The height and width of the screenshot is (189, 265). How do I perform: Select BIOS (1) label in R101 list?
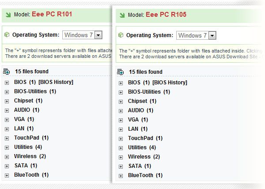pos(25,82)
